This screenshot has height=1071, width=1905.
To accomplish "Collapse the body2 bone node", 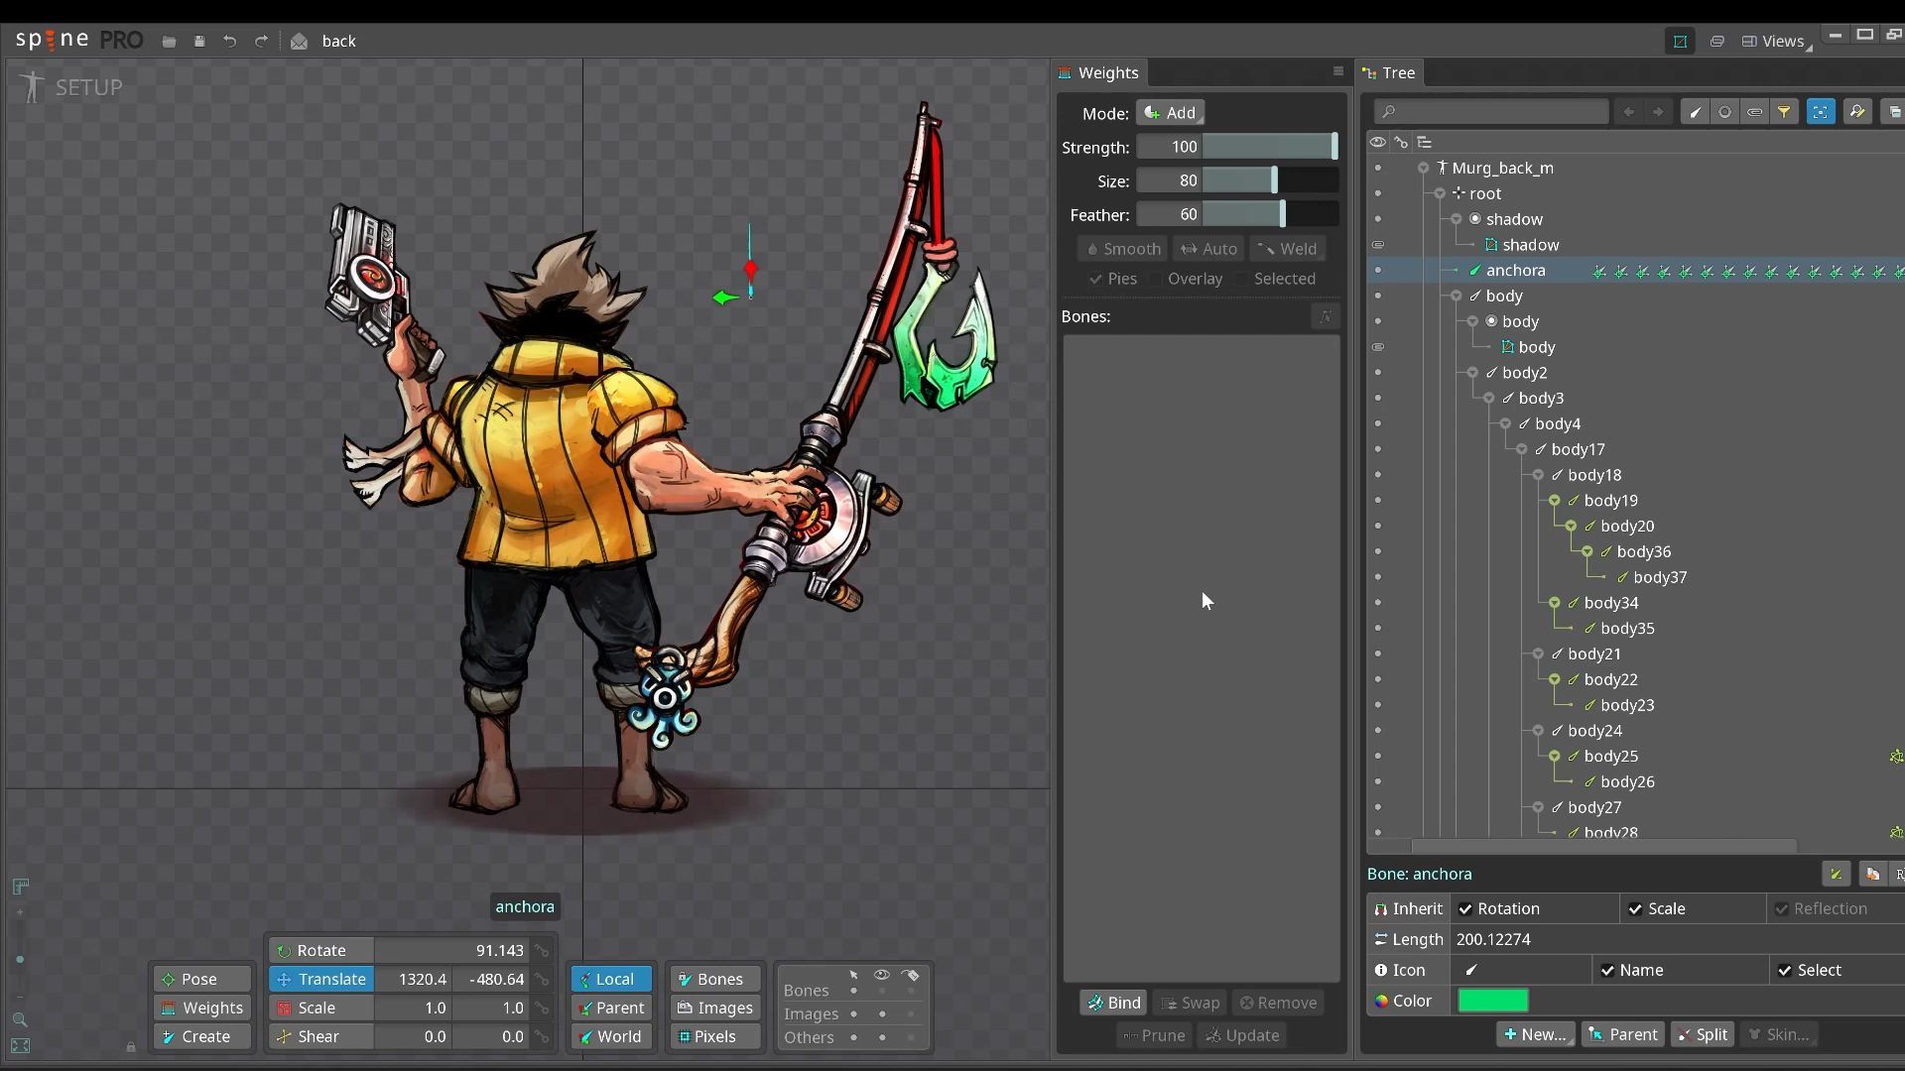I will click(x=1472, y=373).
